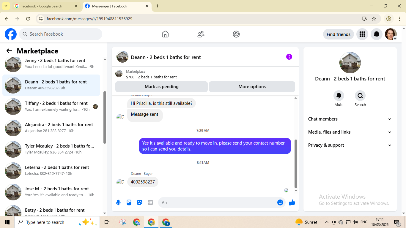
Task: Attach a photo with image icon
Action: [x=129, y=202]
